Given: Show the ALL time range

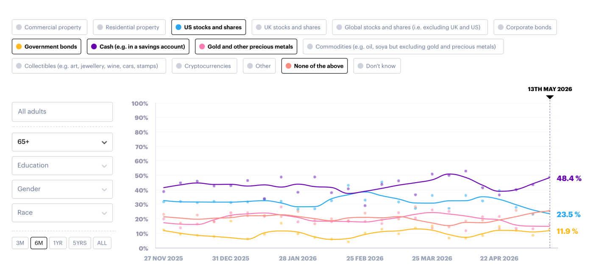Looking at the screenshot, I should point(102,243).
